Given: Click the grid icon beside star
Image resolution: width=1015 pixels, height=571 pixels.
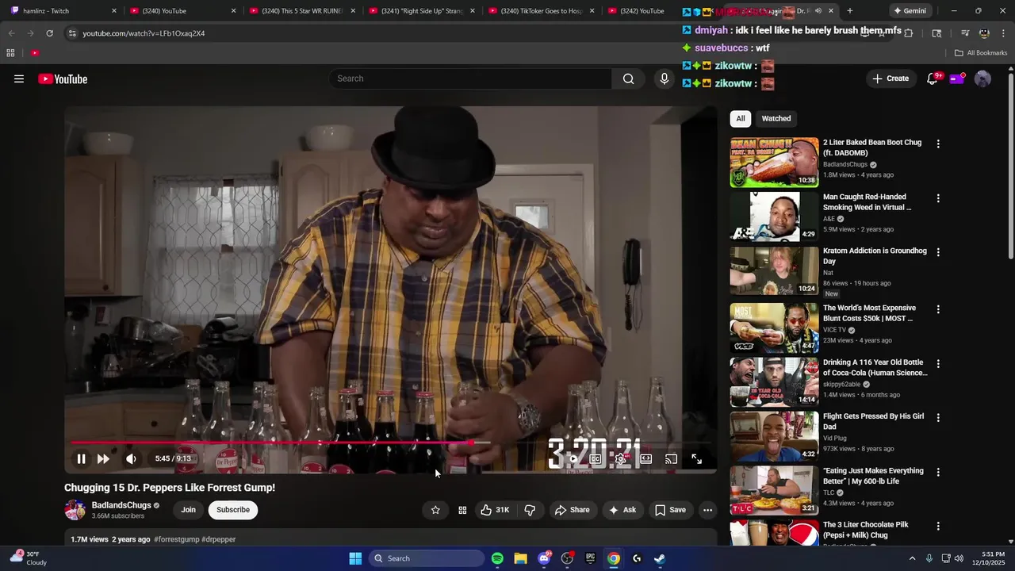Looking at the screenshot, I should pyautogui.click(x=462, y=510).
